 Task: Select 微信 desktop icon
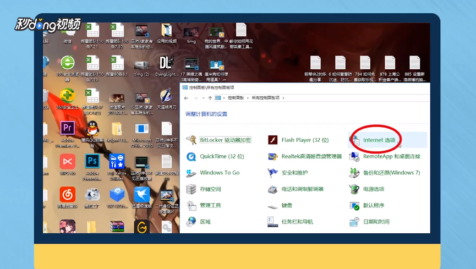[67, 35]
